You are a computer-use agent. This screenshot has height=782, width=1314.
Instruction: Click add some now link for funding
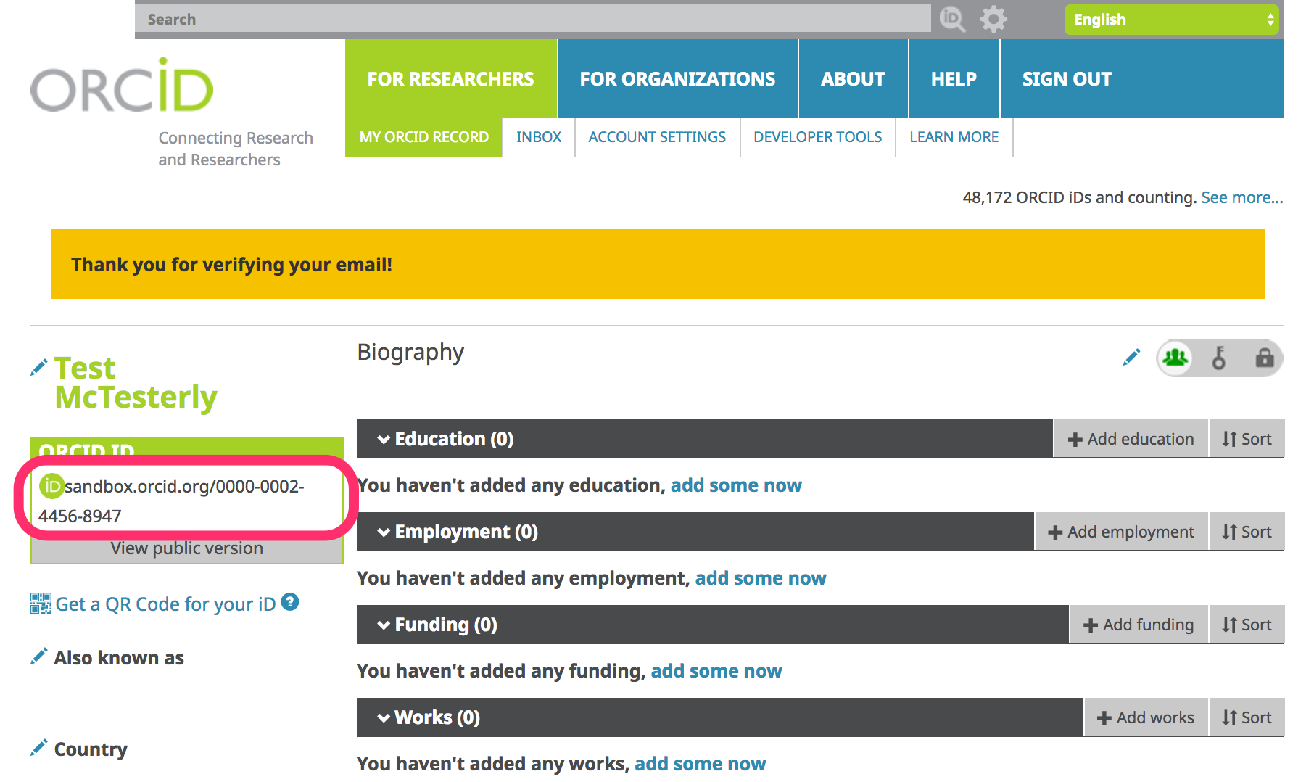tap(716, 671)
